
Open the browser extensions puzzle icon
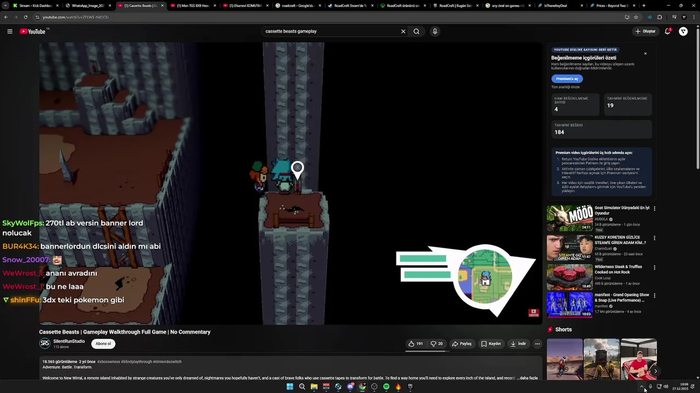click(x=660, y=17)
